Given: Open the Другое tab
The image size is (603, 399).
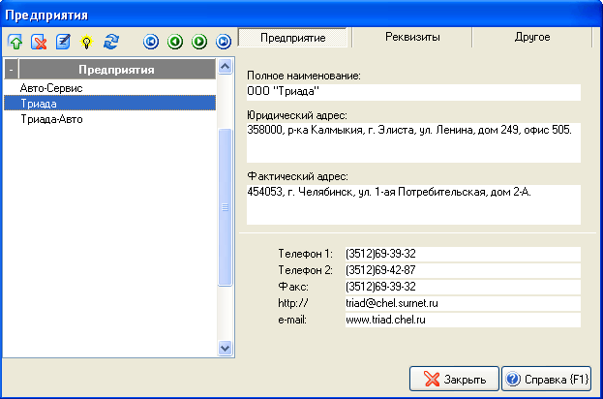Looking at the screenshot, I should (x=531, y=37).
